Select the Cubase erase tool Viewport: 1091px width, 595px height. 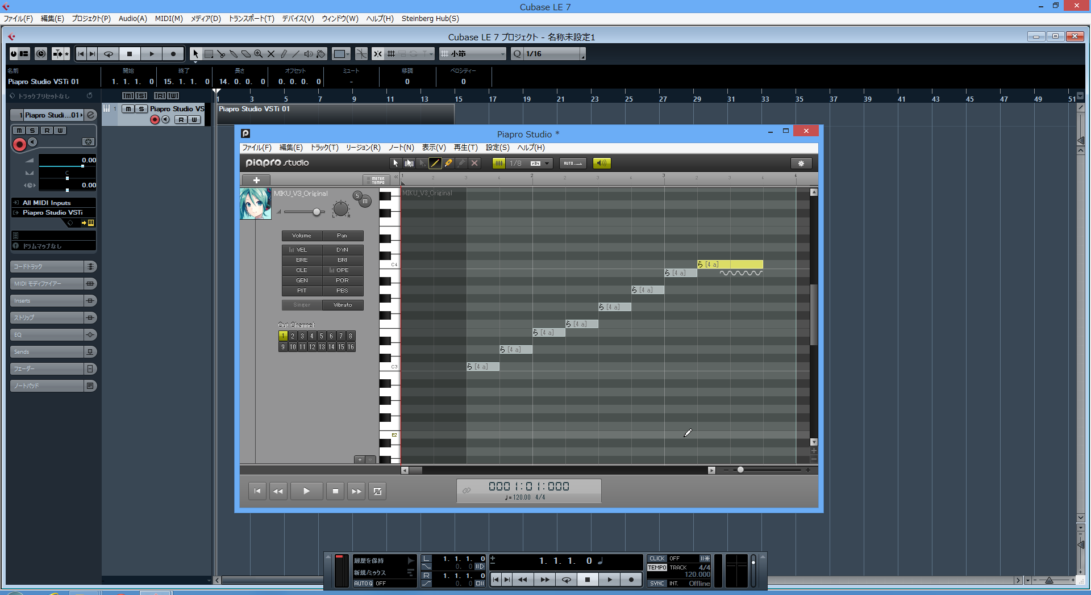tap(246, 54)
